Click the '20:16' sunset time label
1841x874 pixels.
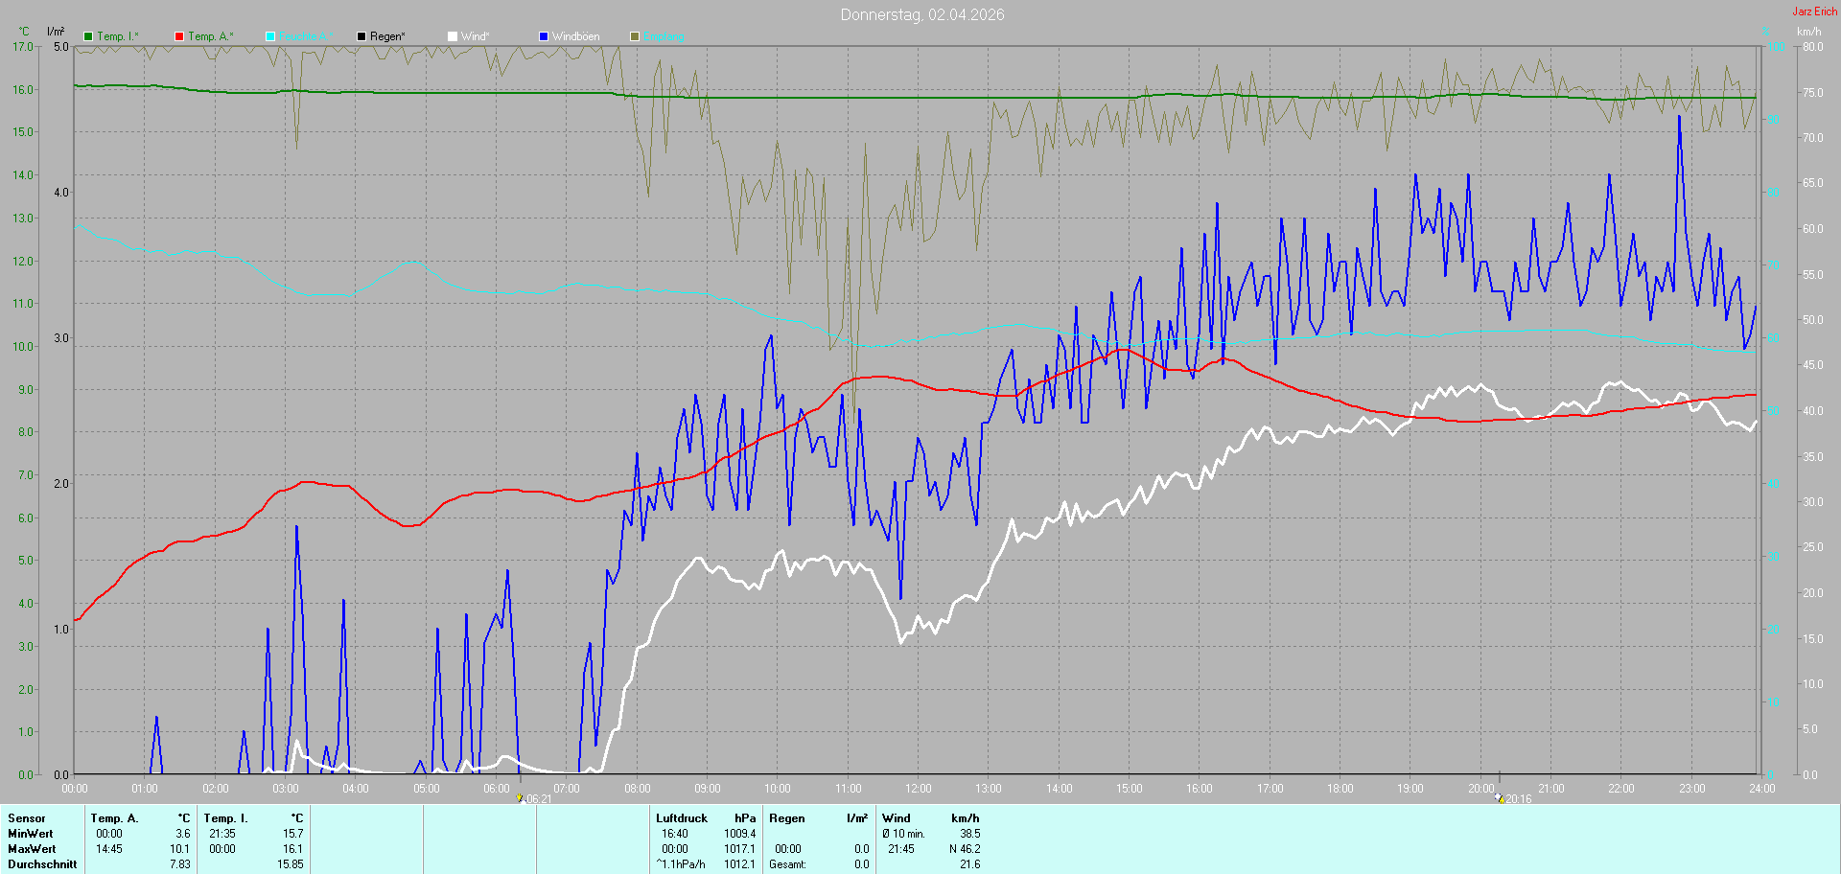point(1518,799)
